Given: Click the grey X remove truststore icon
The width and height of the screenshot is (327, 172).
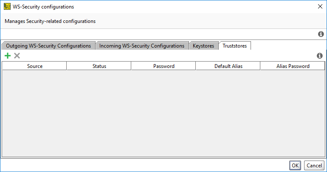Looking at the screenshot, I should pyautogui.click(x=17, y=56).
